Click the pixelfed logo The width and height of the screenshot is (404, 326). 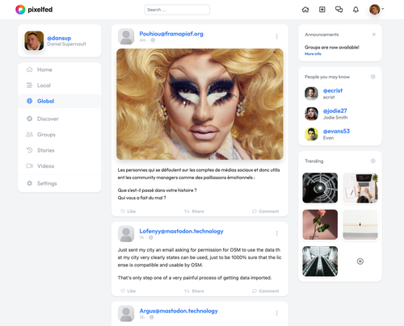coord(34,10)
